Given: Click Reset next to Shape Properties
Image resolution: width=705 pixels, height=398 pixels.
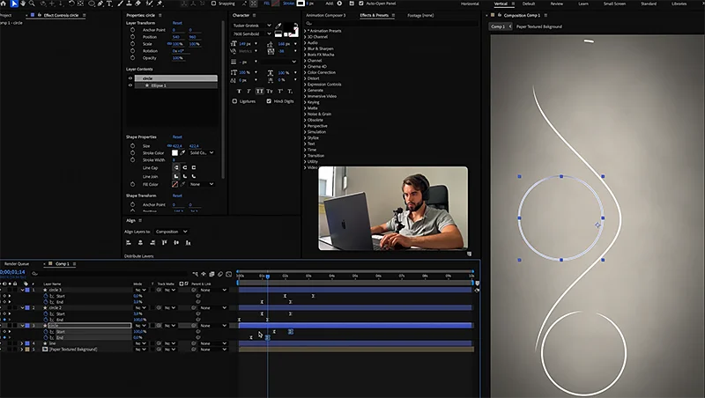Looking at the screenshot, I should 177,137.
